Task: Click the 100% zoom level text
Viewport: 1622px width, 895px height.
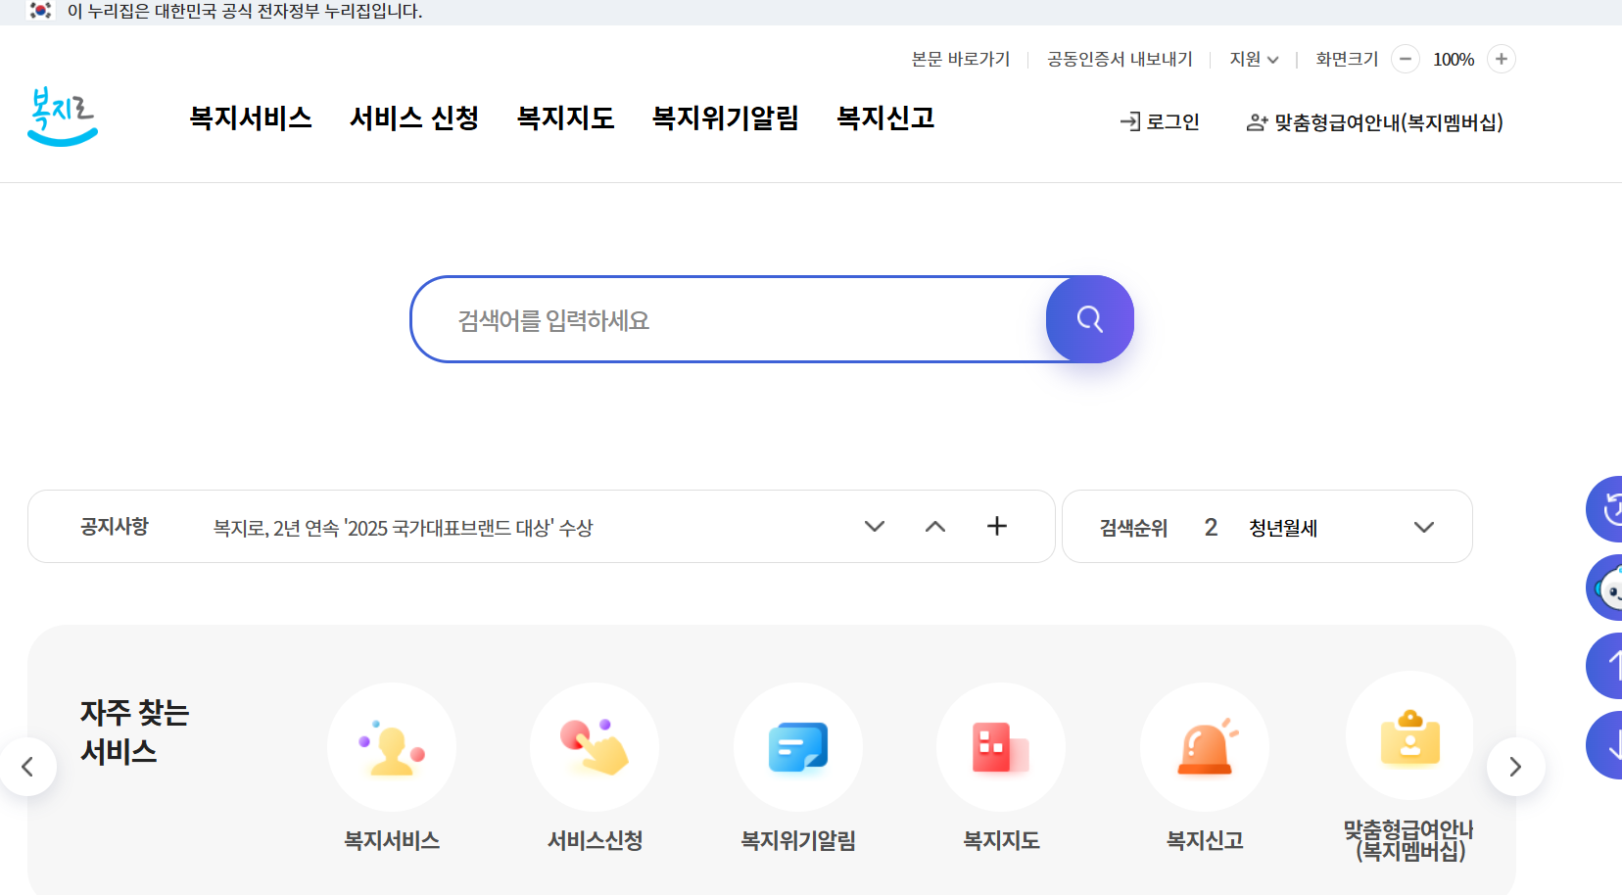Action: pyautogui.click(x=1454, y=60)
